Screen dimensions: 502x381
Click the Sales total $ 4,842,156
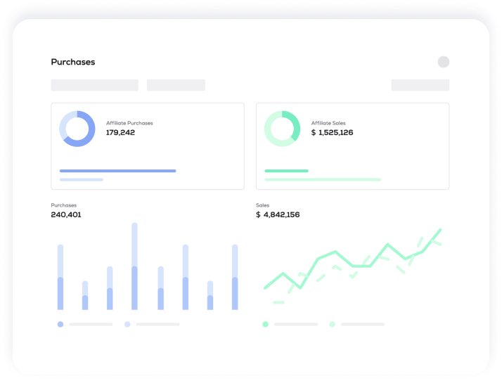278,214
